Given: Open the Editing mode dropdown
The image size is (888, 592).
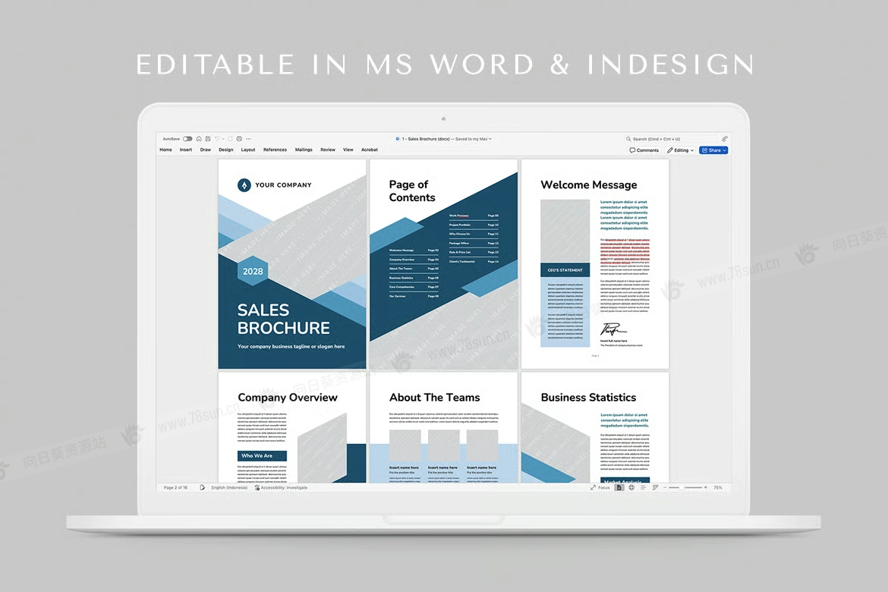Looking at the screenshot, I should 680,150.
